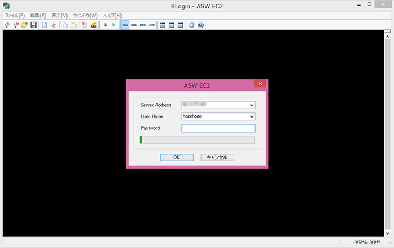The image size is (394, 248).
Task: Click the connect plug toolbar icon
Action: [x=7, y=25]
